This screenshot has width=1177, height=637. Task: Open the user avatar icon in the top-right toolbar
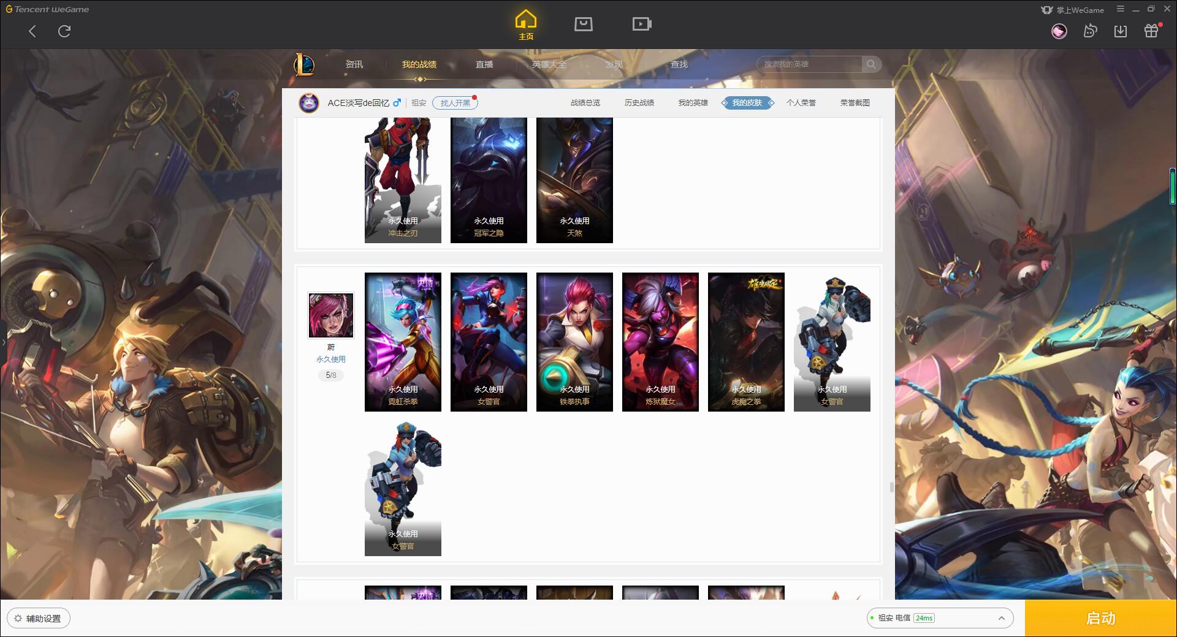coord(1059,31)
